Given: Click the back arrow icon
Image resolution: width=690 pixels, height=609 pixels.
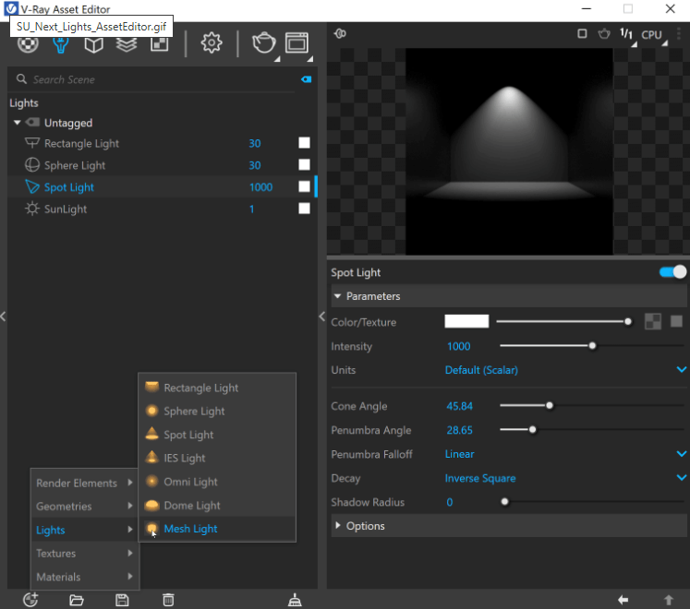Looking at the screenshot, I should point(623,600).
